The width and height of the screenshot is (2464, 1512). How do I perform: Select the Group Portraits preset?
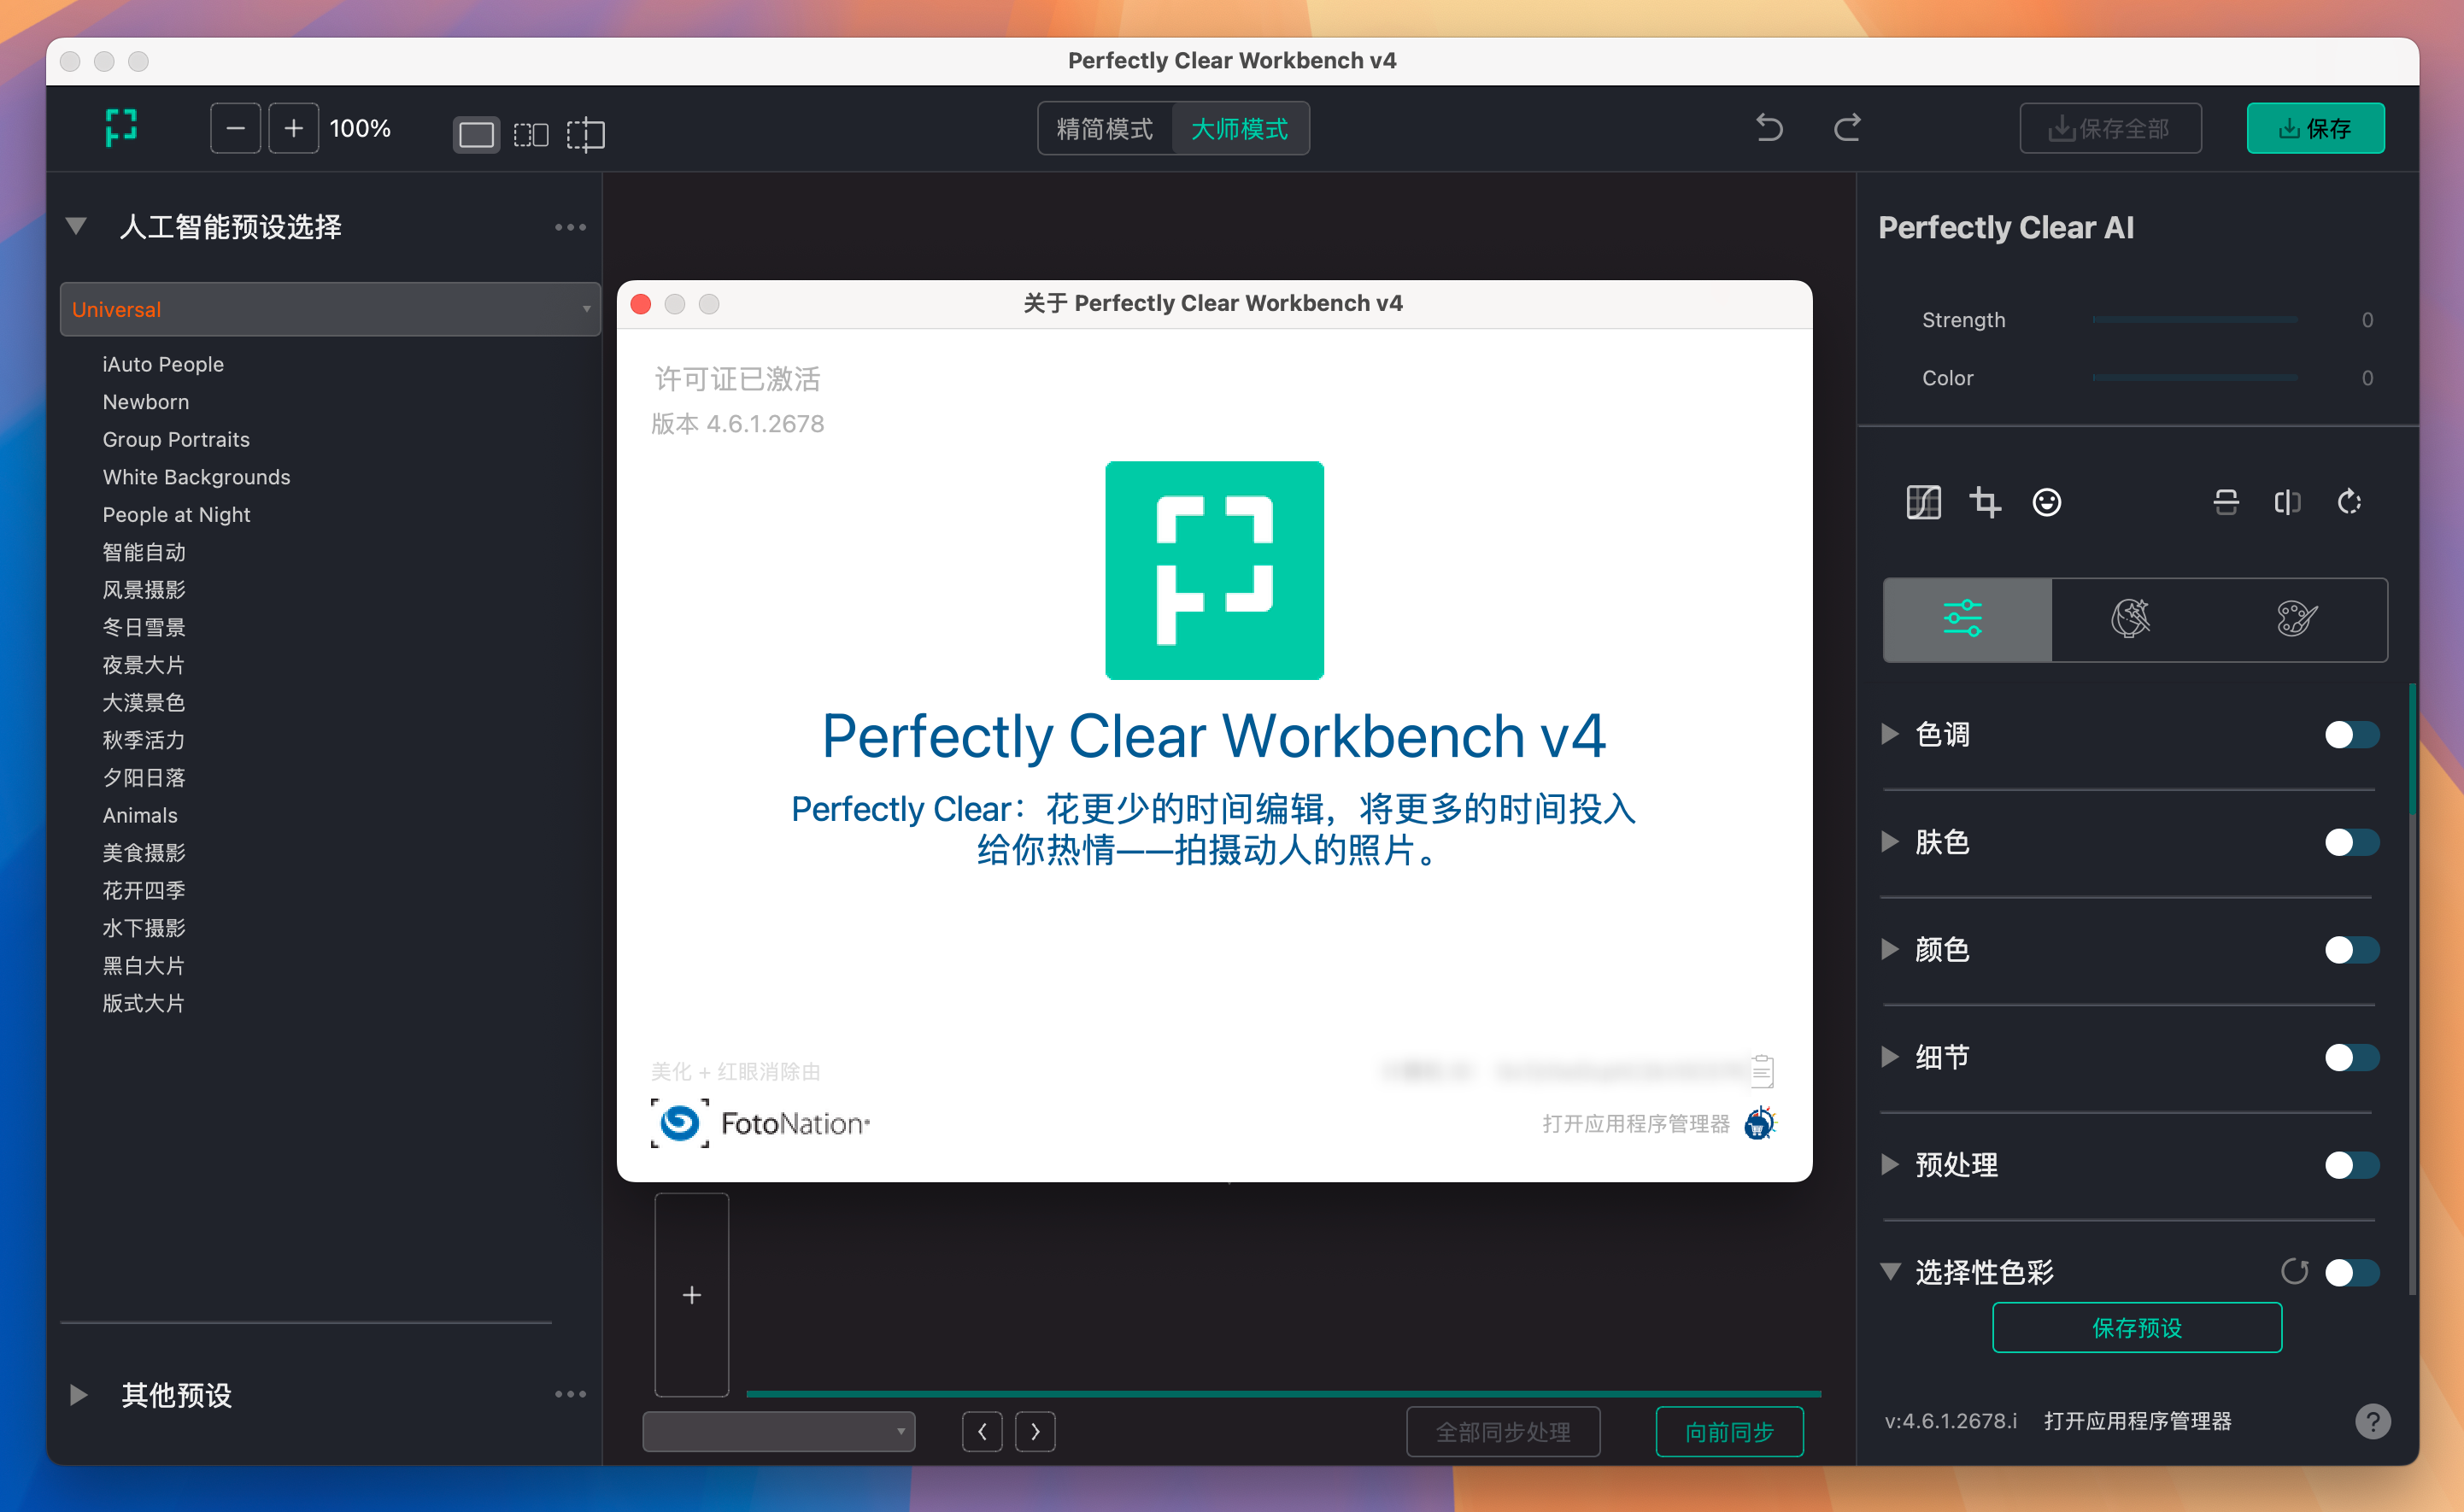pos(176,440)
